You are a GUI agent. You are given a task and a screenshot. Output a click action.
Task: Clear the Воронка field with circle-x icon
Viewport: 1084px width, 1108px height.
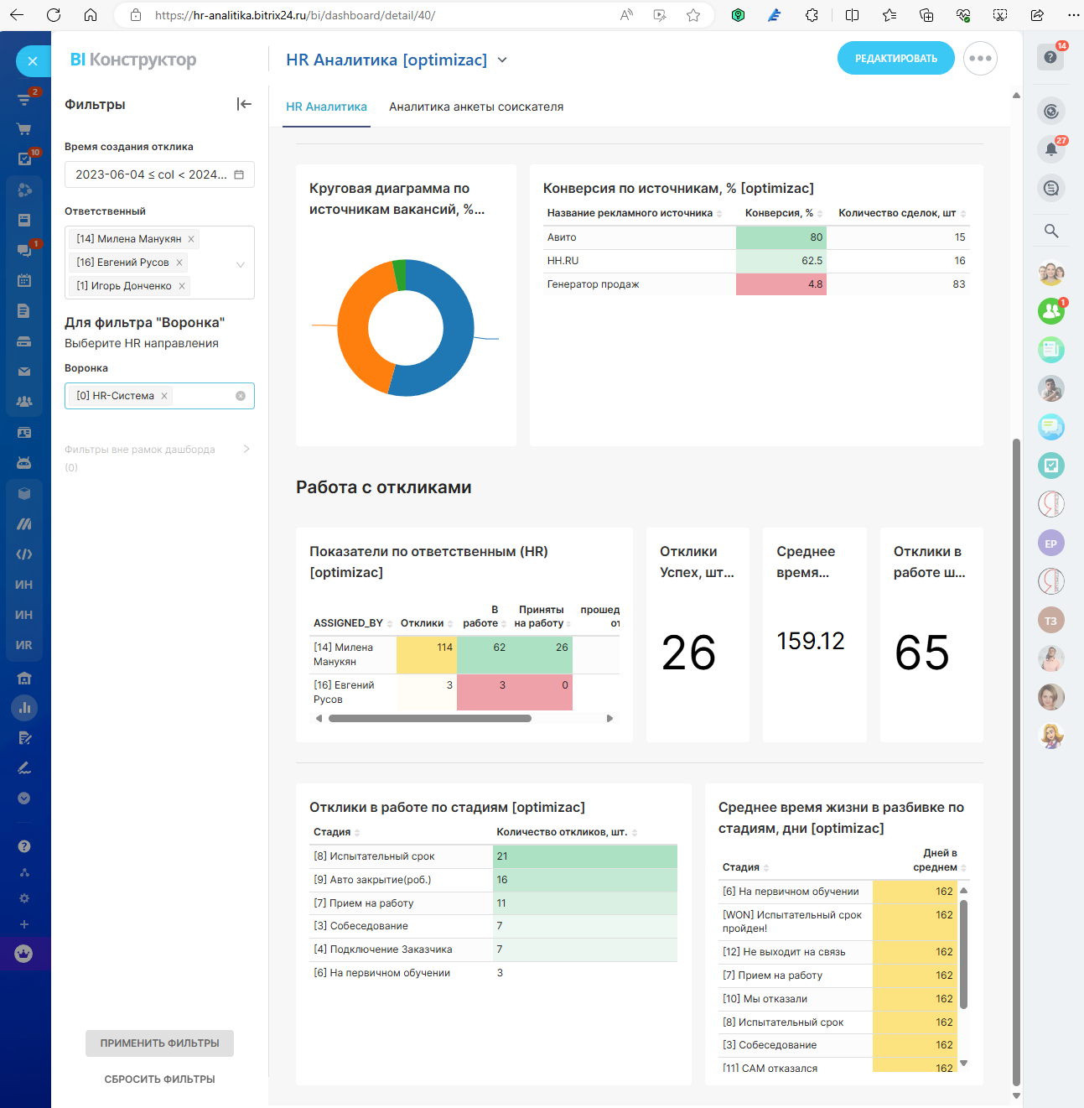click(241, 396)
